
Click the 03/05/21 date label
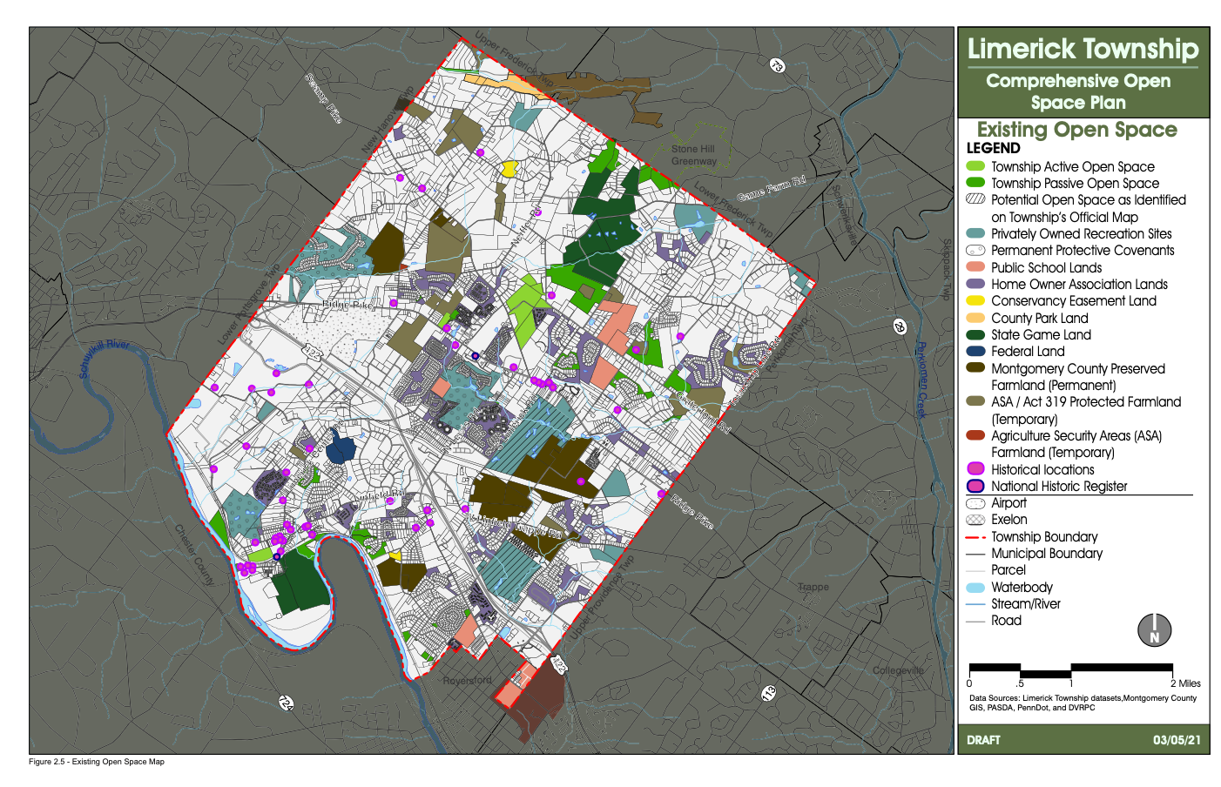point(1177,740)
